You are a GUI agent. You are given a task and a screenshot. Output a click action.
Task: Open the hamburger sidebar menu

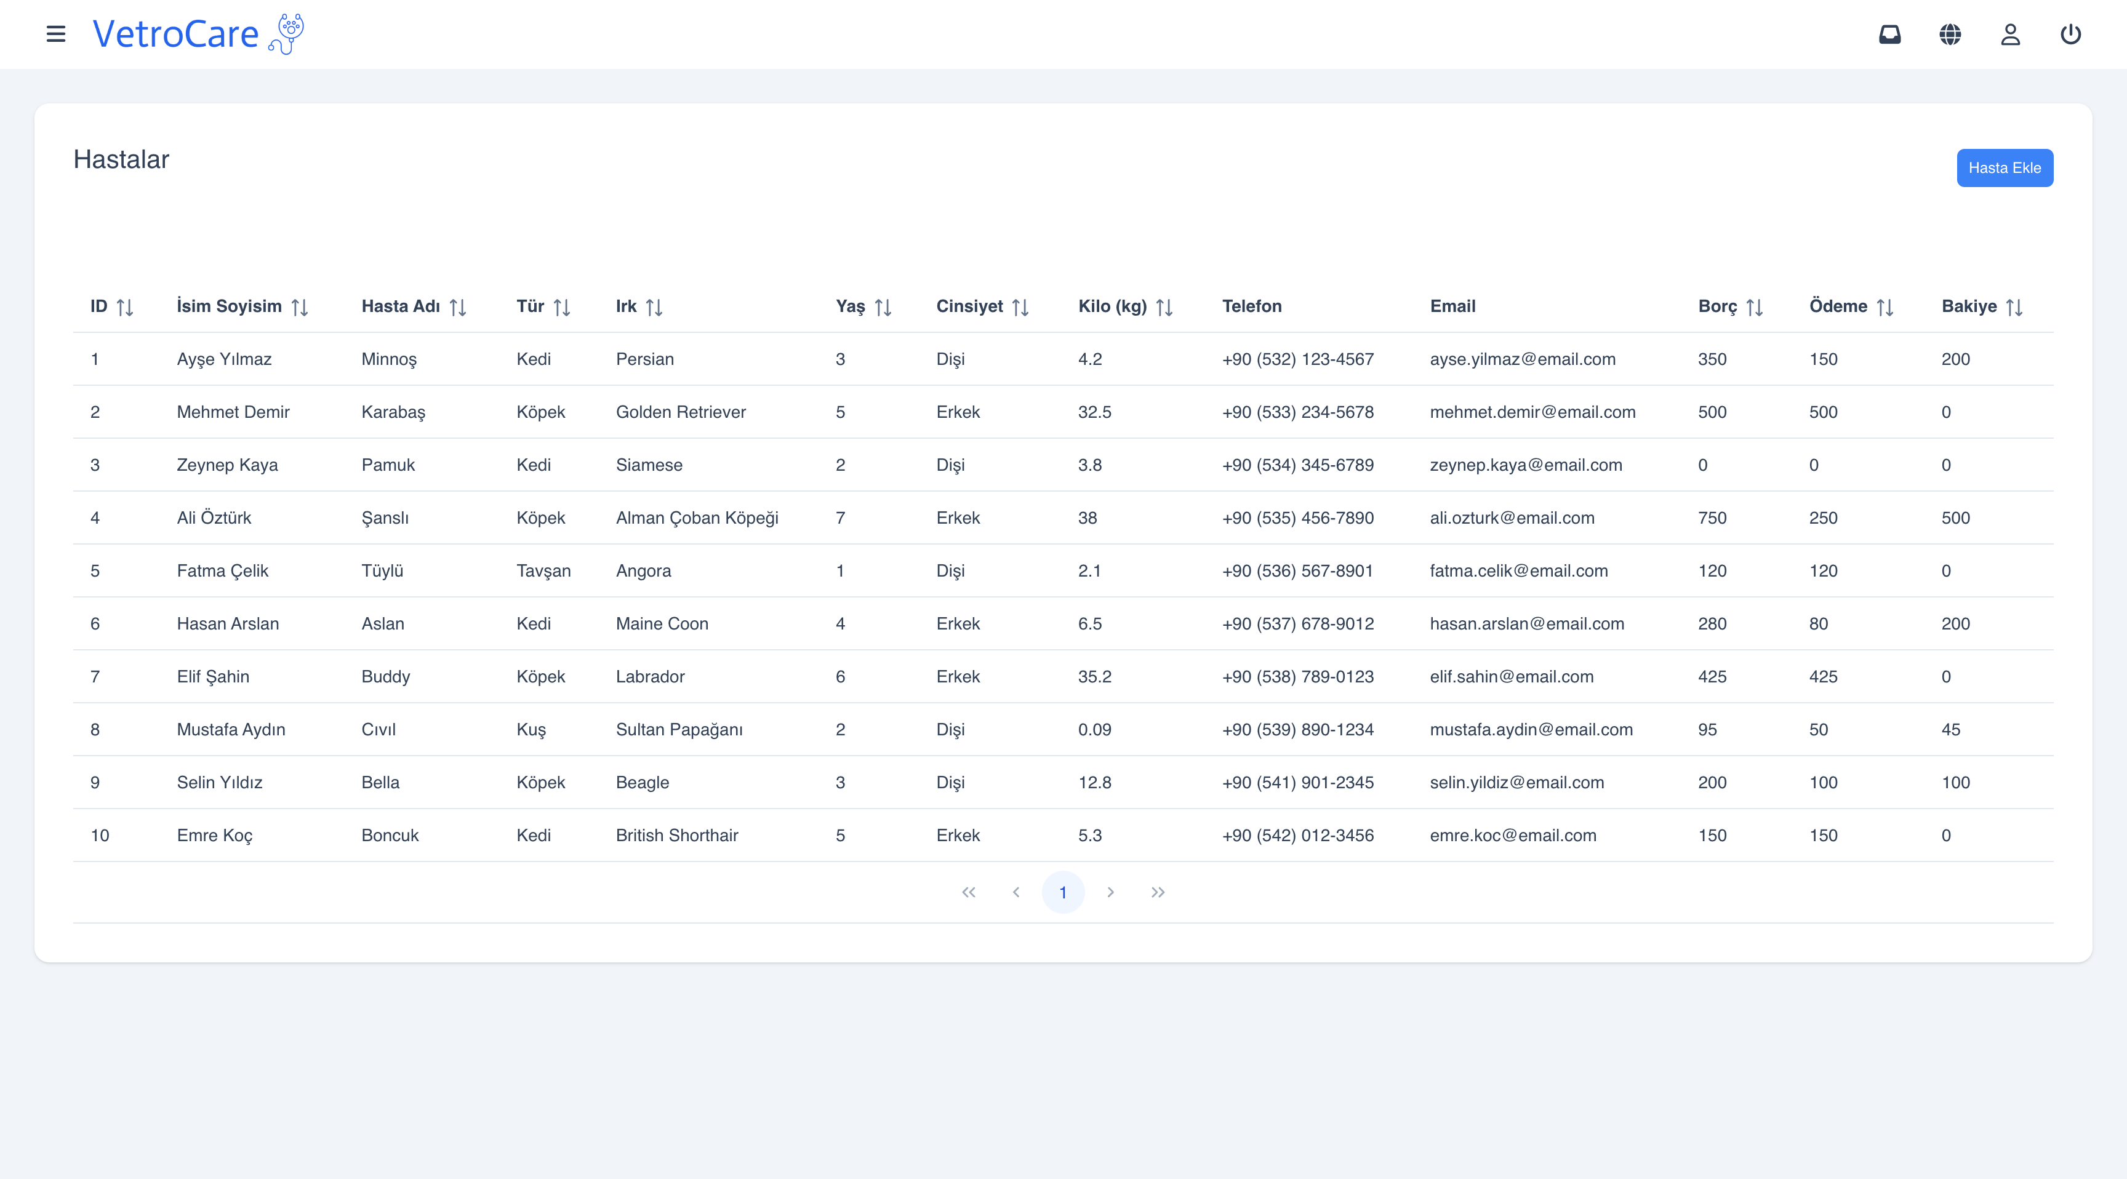click(55, 34)
